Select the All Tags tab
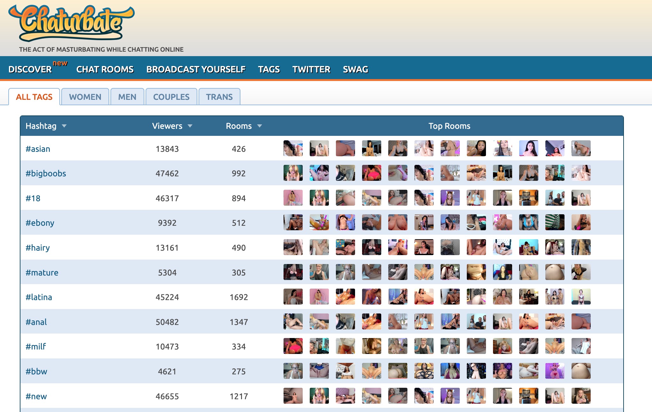 (x=34, y=97)
